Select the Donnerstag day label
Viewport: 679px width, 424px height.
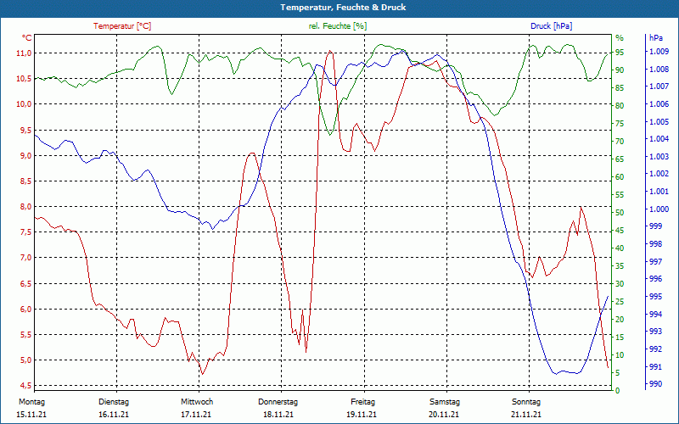(x=278, y=402)
